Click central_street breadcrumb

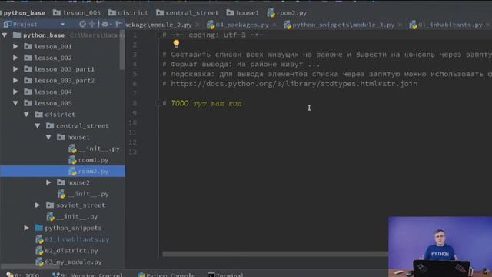(188, 13)
